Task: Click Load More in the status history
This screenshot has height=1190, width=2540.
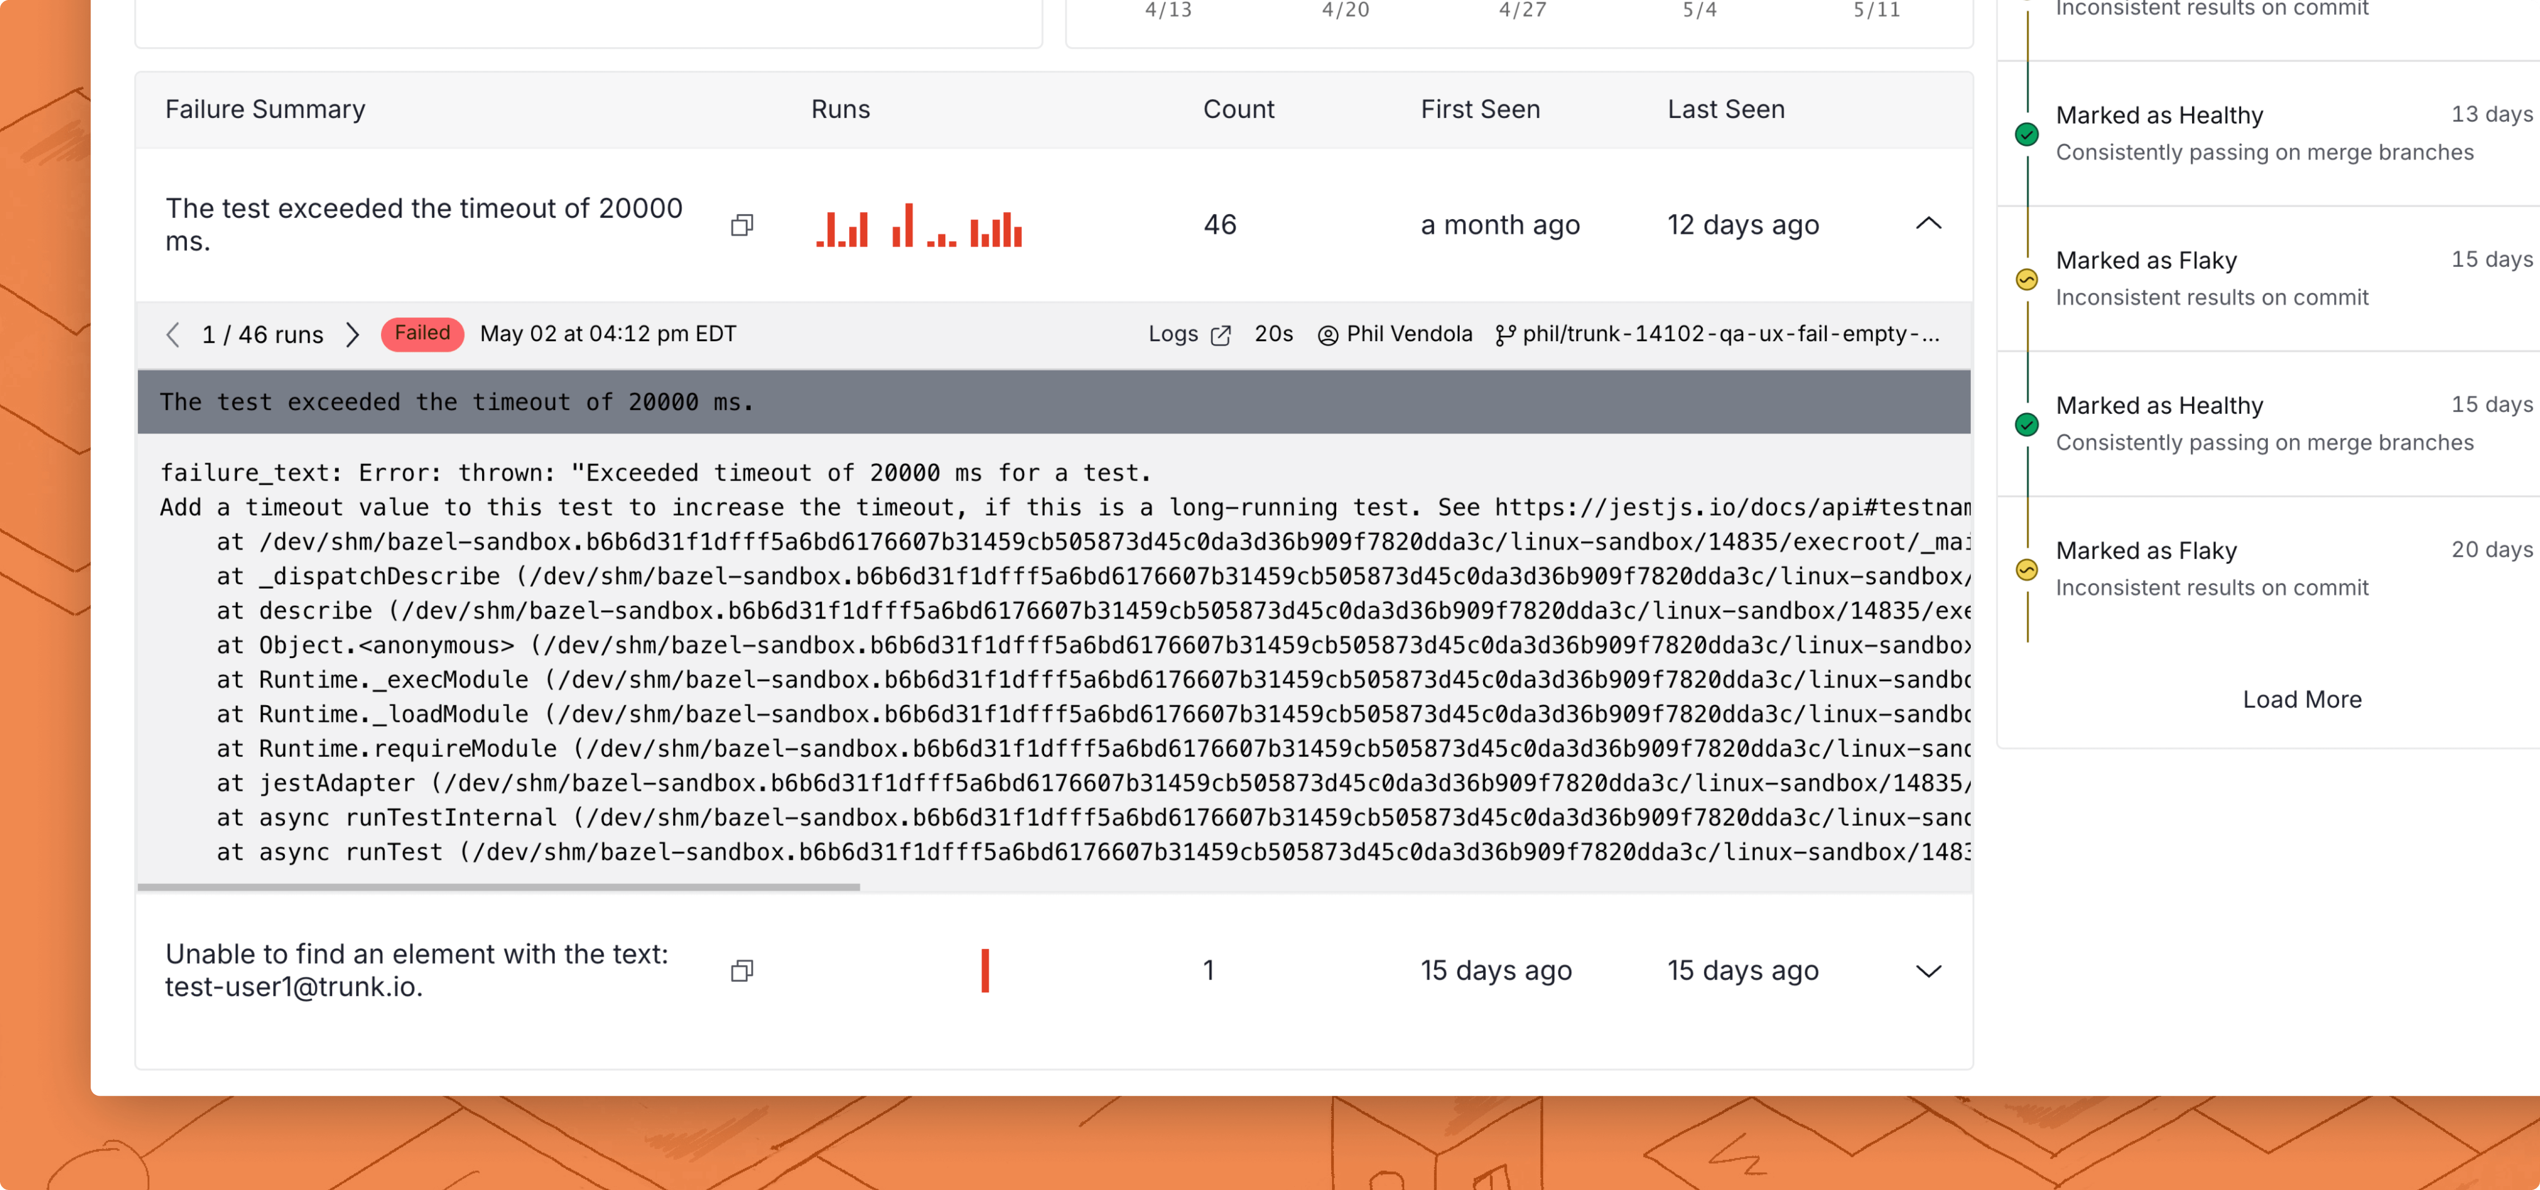Action: [x=2301, y=699]
